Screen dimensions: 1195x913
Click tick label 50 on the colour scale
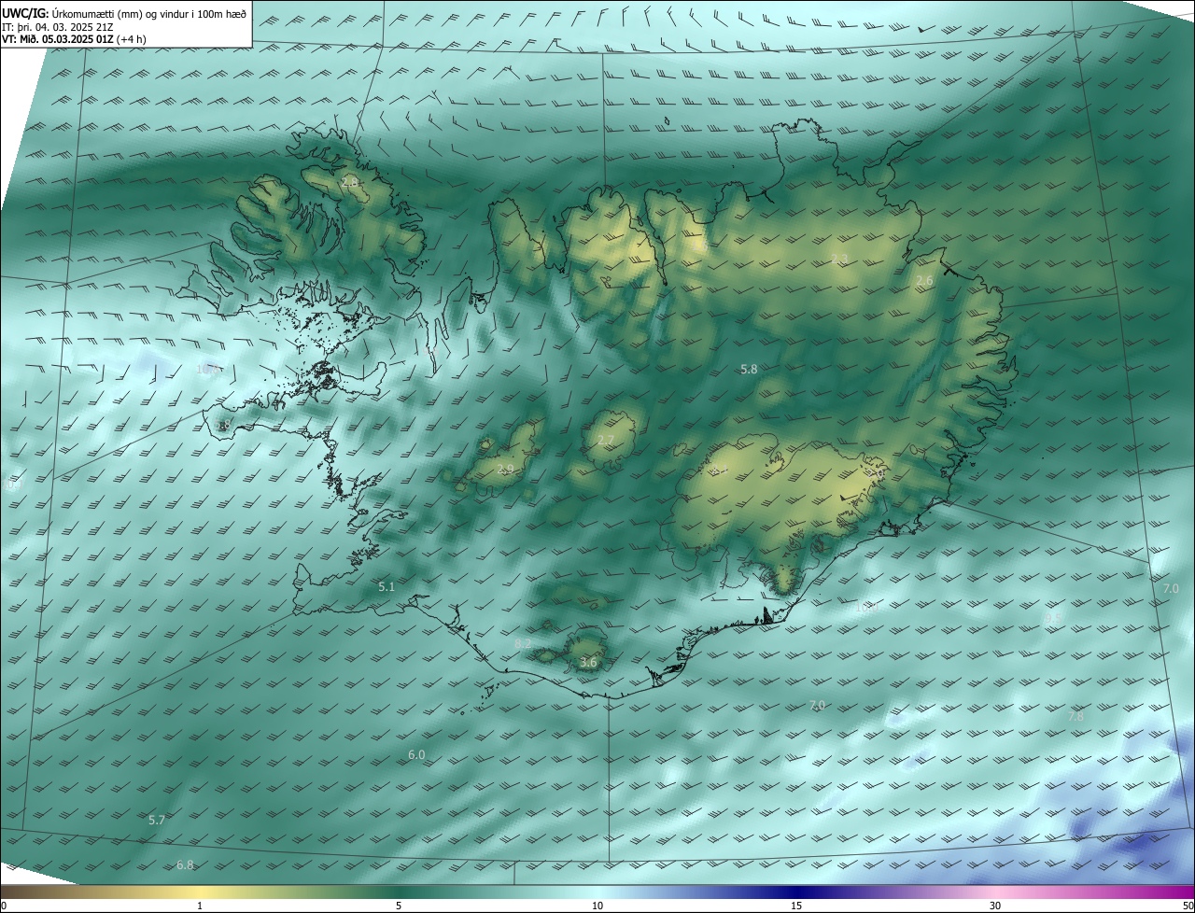point(1188,906)
